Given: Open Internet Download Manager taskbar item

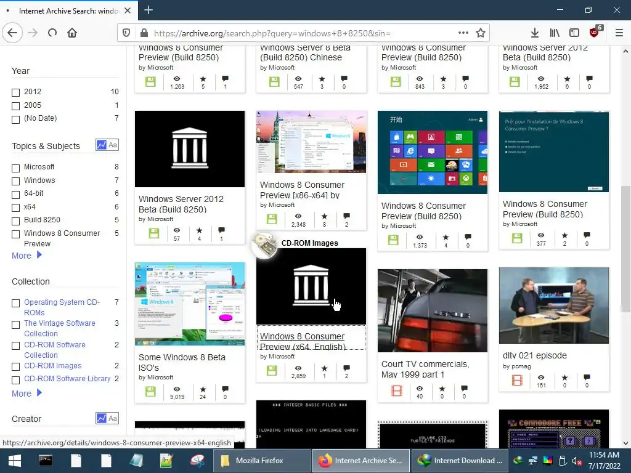Looking at the screenshot, I should coord(460,461).
